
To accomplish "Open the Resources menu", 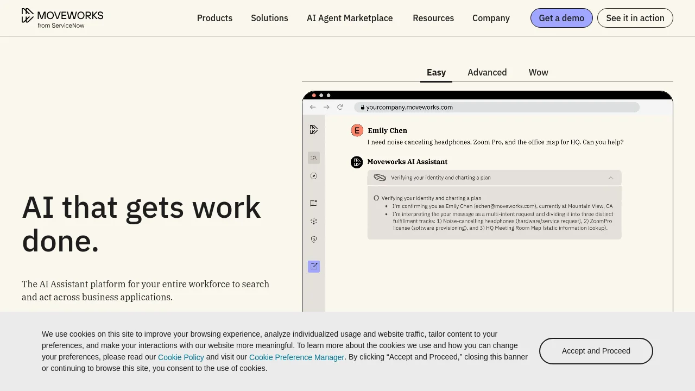I will (433, 18).
